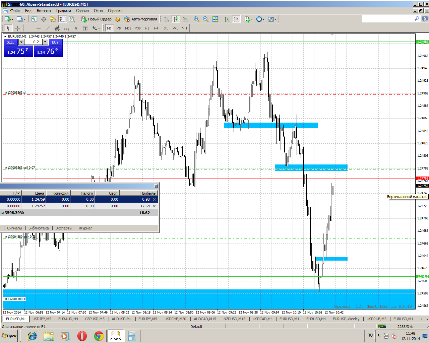The height and width of the screenshot is (343, 429).
Task: Toggle chart auto scroll icon
Action: [227, 19]
